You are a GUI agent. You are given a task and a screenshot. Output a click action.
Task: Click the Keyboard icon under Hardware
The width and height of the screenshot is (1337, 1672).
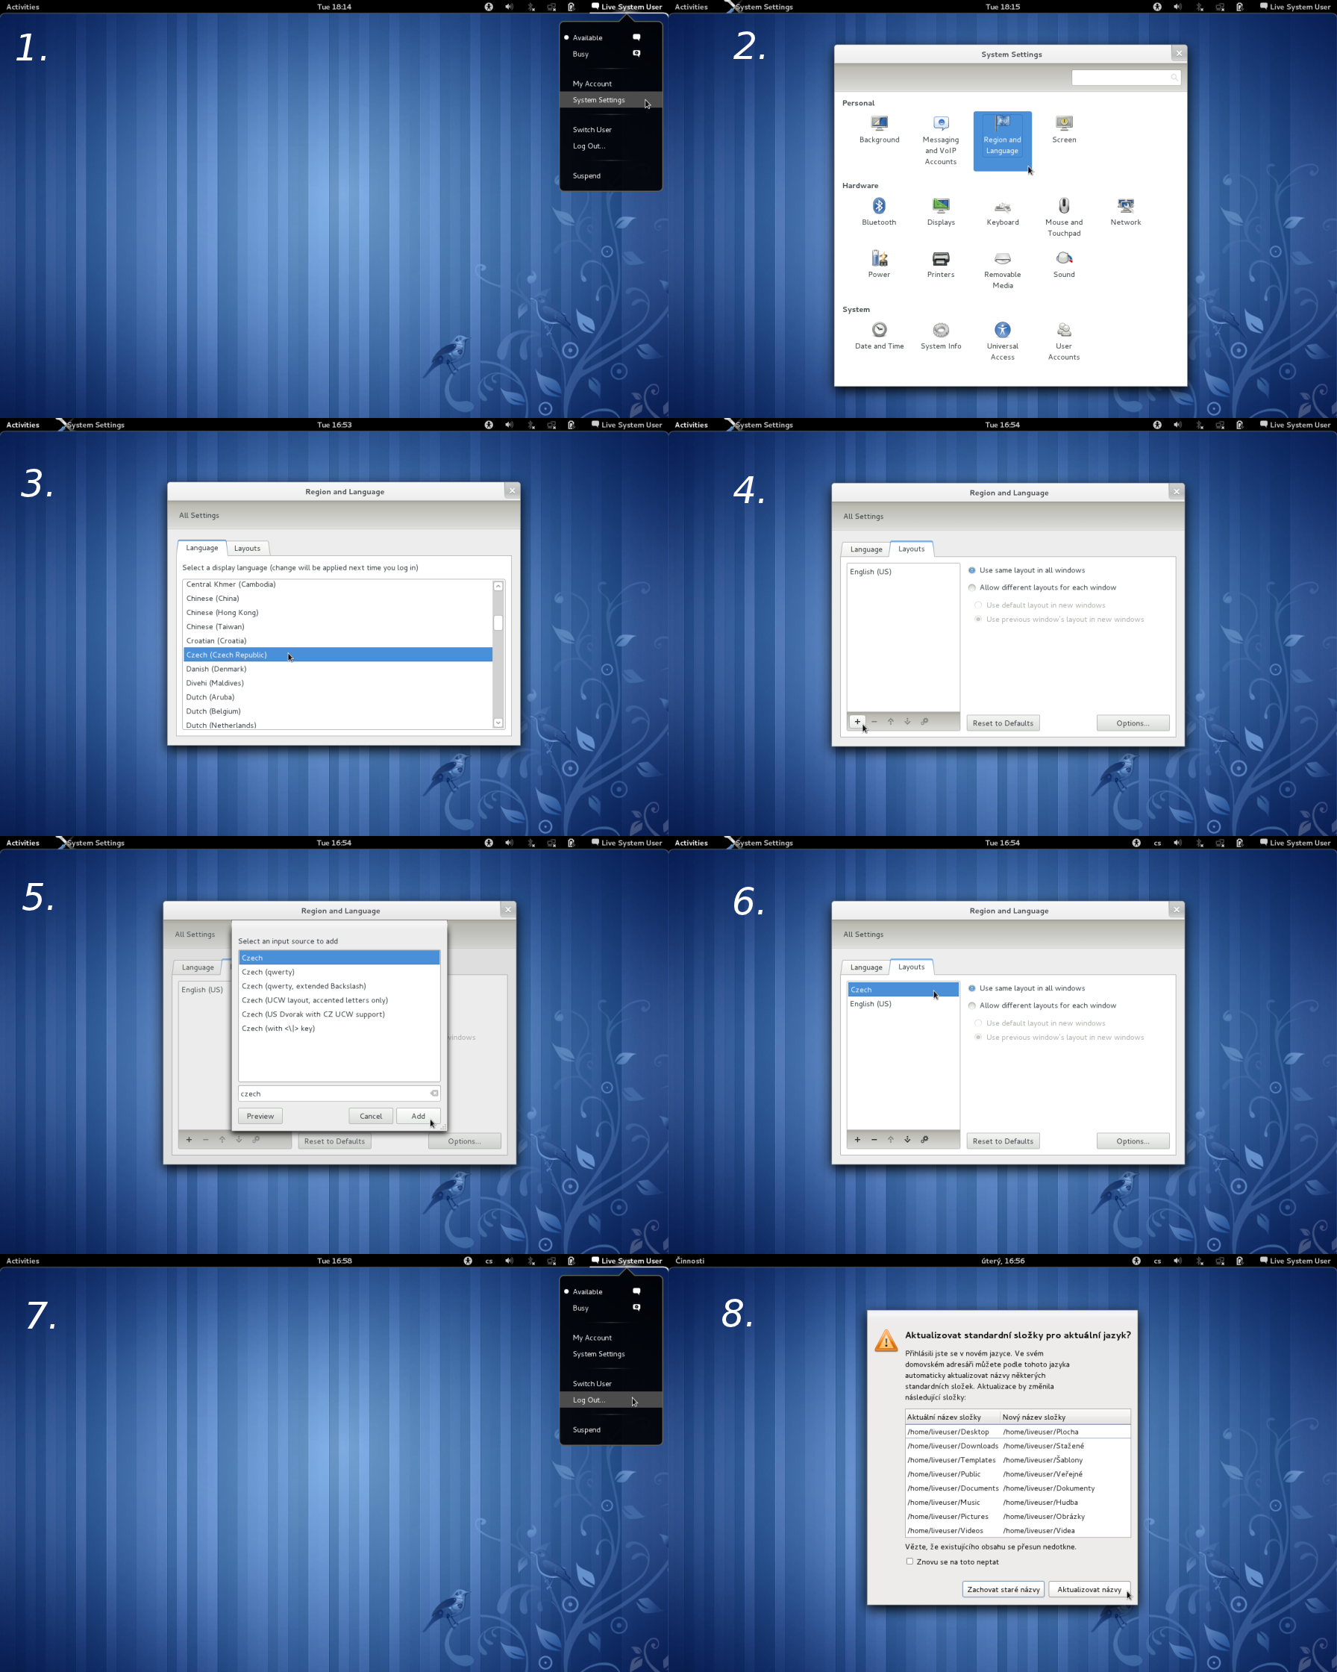tap(1002, 206)
